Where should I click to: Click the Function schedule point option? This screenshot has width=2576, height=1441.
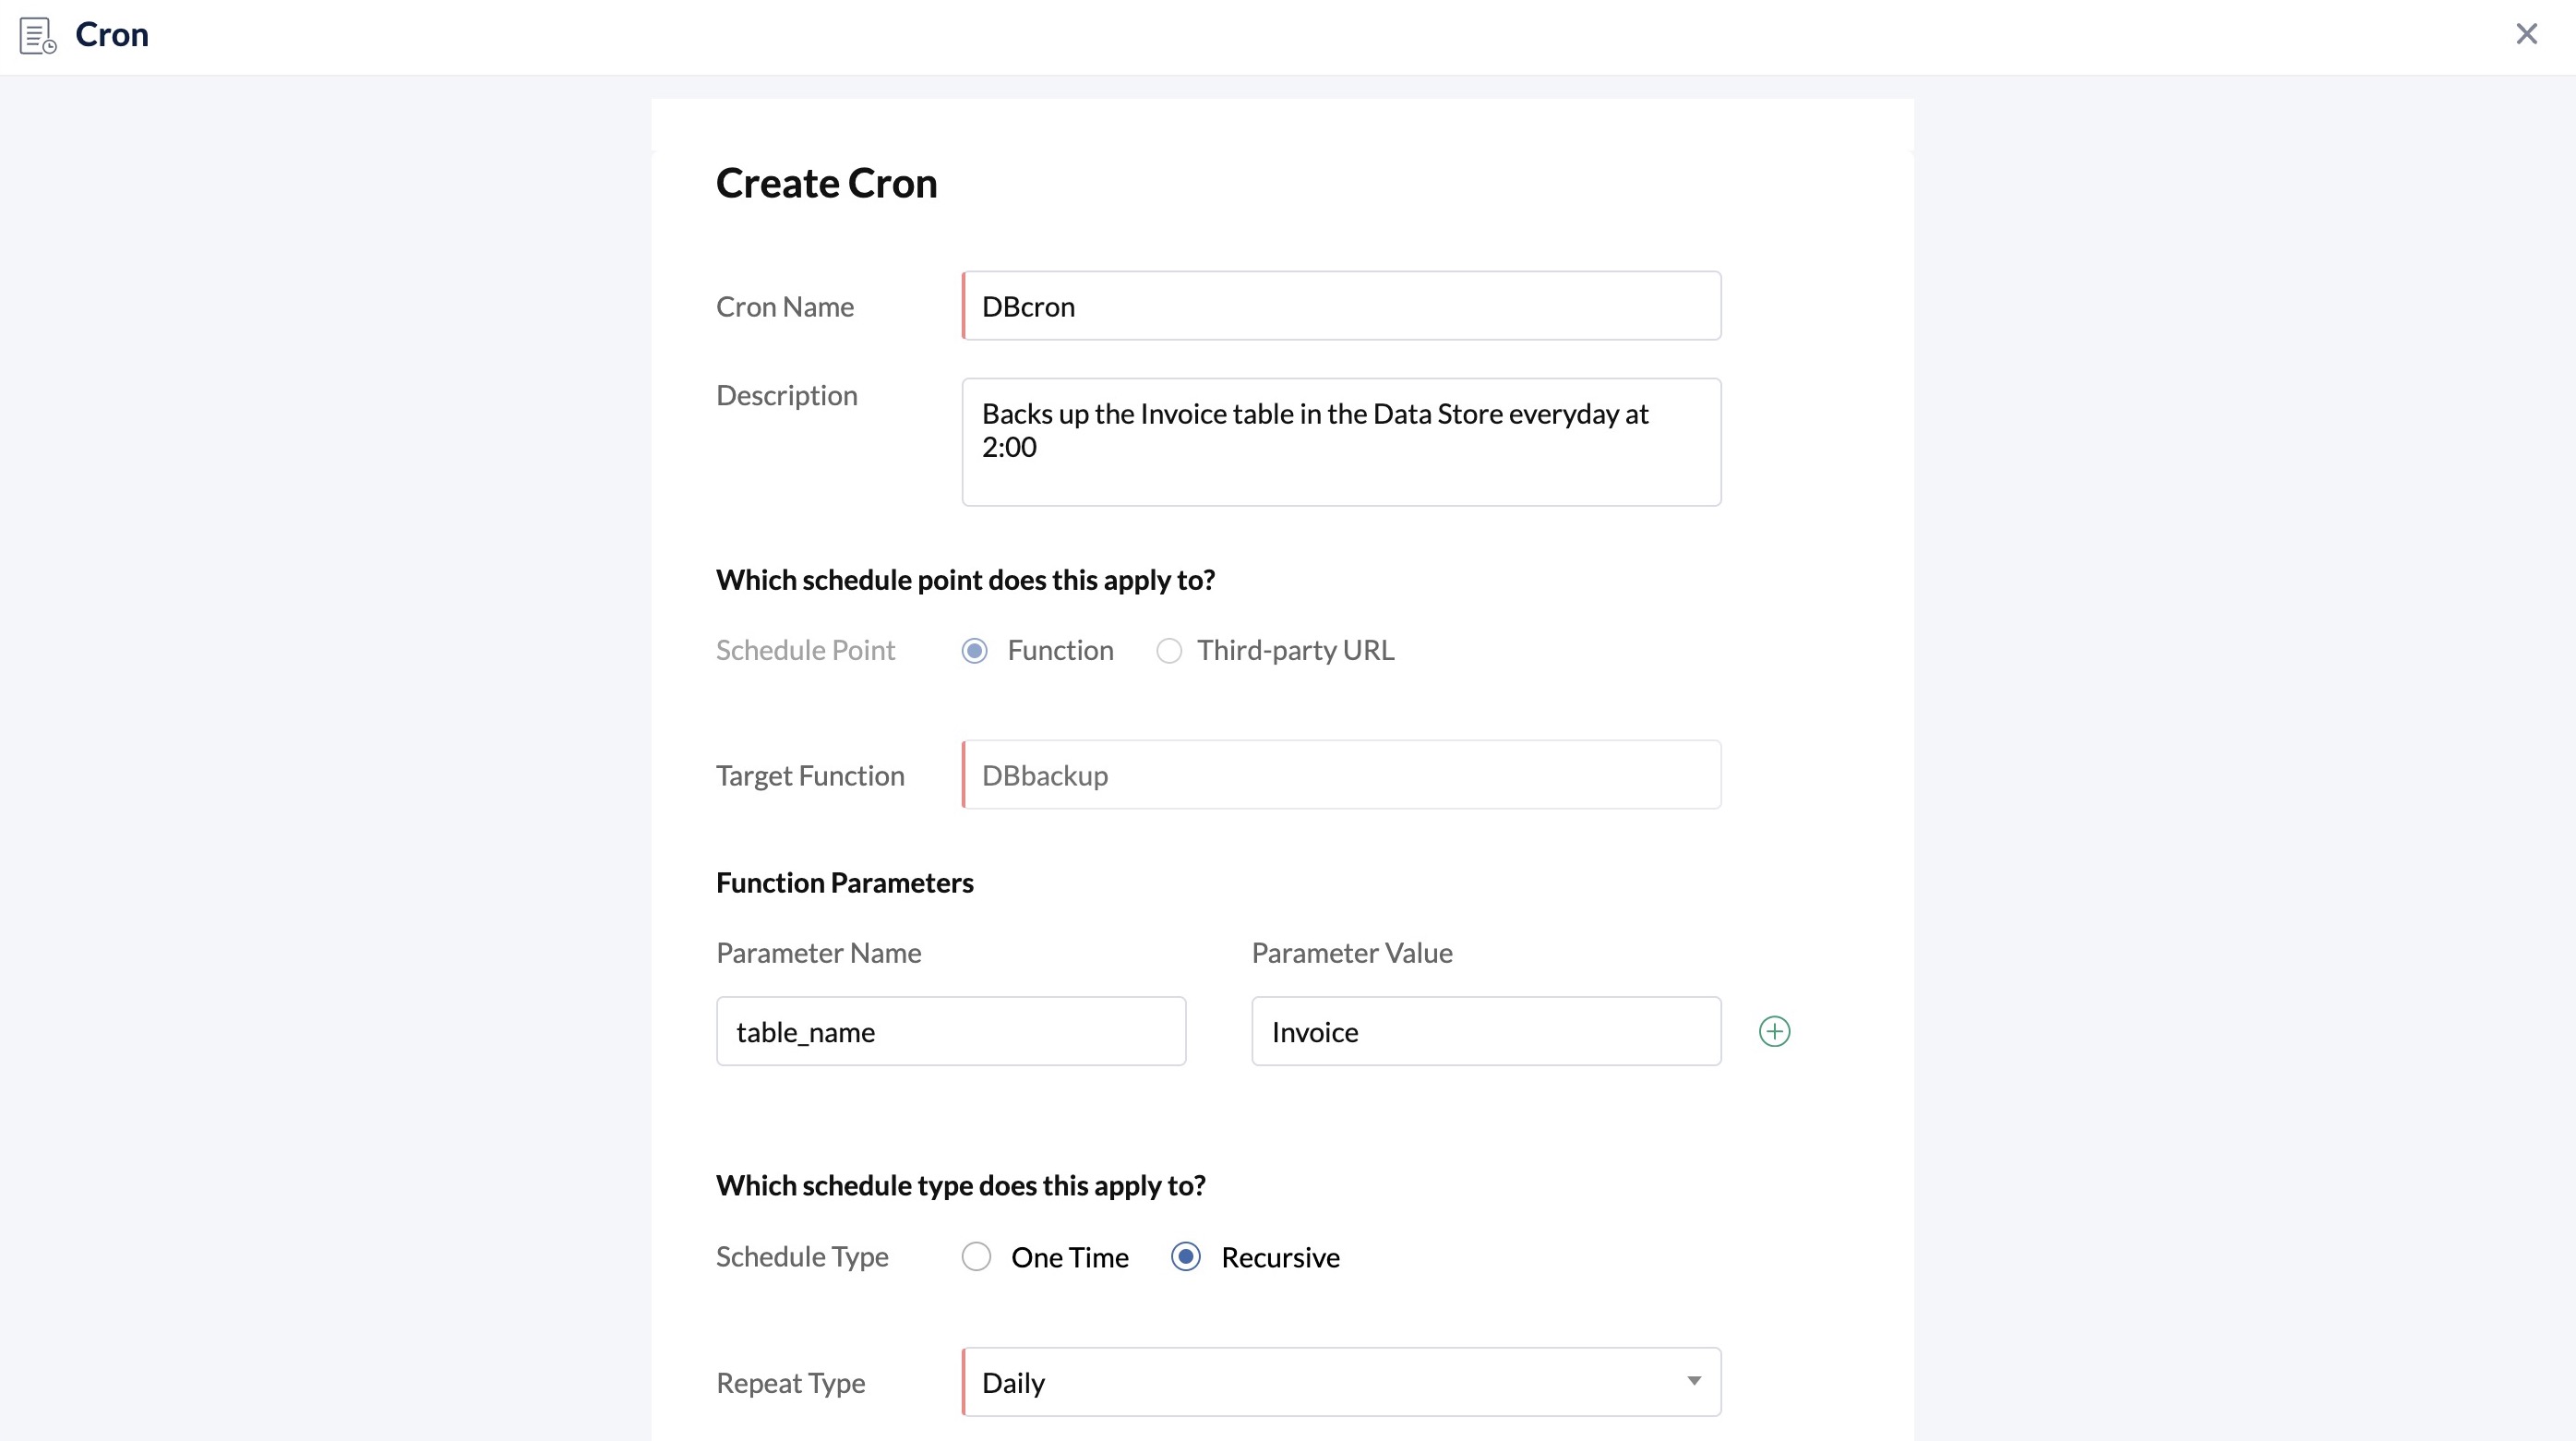[x=975, y=650]
